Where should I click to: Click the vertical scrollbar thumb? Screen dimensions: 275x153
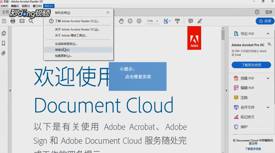click(x=223, y=35)
